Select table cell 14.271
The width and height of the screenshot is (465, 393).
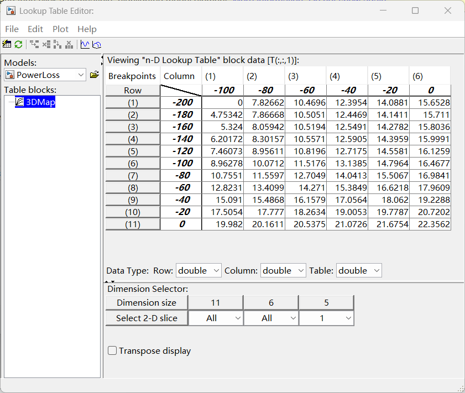[x=306, y=187]
